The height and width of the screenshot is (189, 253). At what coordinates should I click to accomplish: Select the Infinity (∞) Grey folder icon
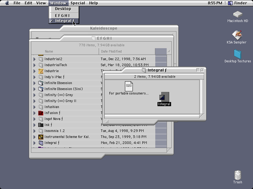point(41,95)
